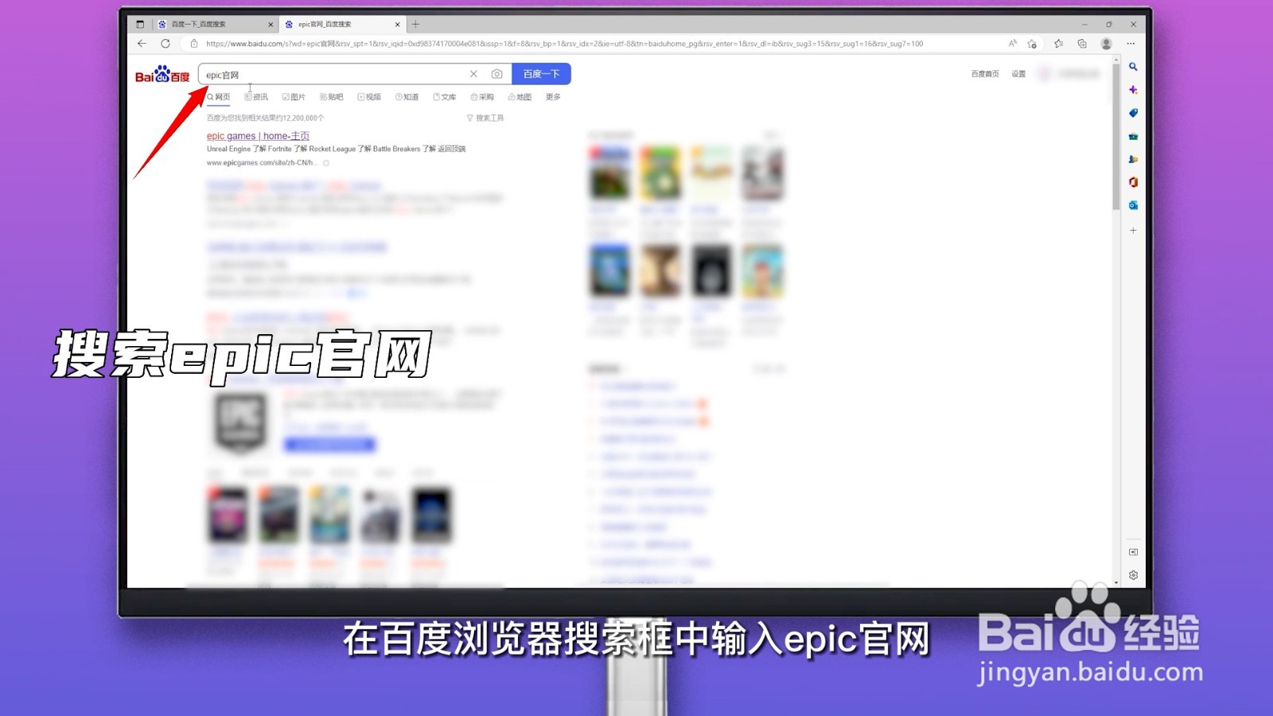This screenshot has height=716, width=1273.
Task: Click the hide sidebar icon at the bottom
Action: (x=1133, y=552)
